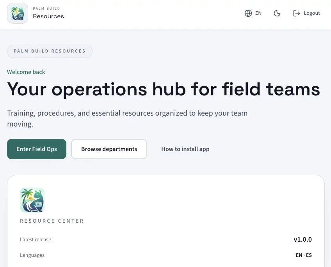Select the ES language option
Screen dimensions: 331x267
[308, 255]
